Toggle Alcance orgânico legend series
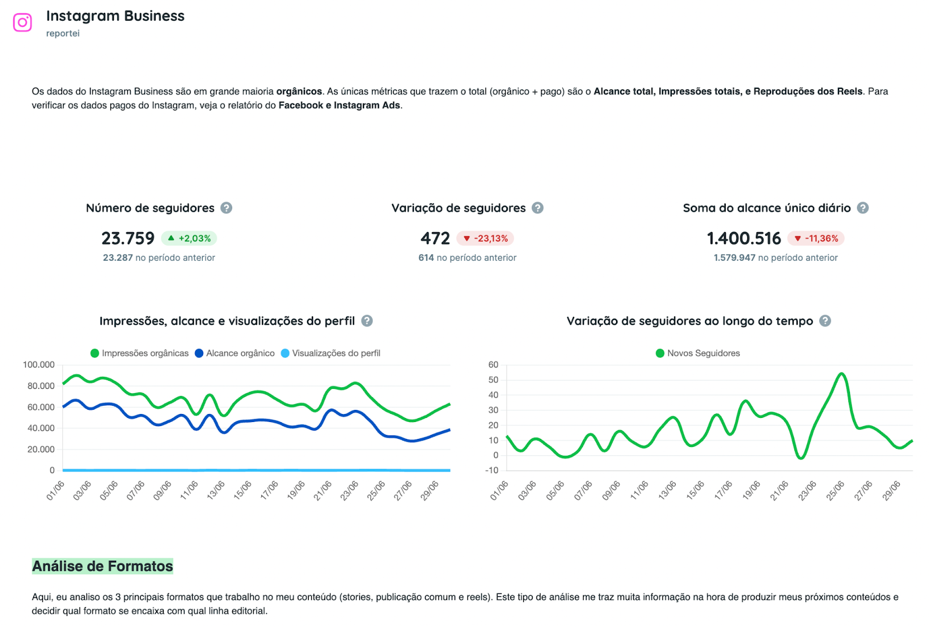Screen dimensions: 929x627 pyautogui.click(x=235, y=353)
